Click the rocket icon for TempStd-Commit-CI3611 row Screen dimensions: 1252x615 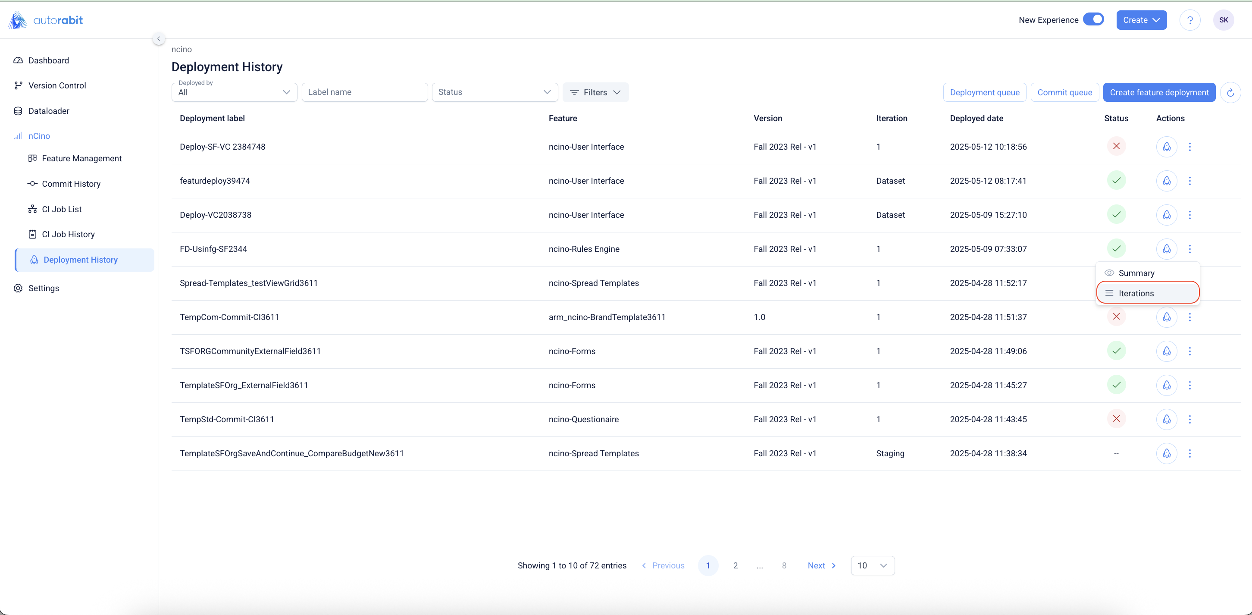[1166, 419]
